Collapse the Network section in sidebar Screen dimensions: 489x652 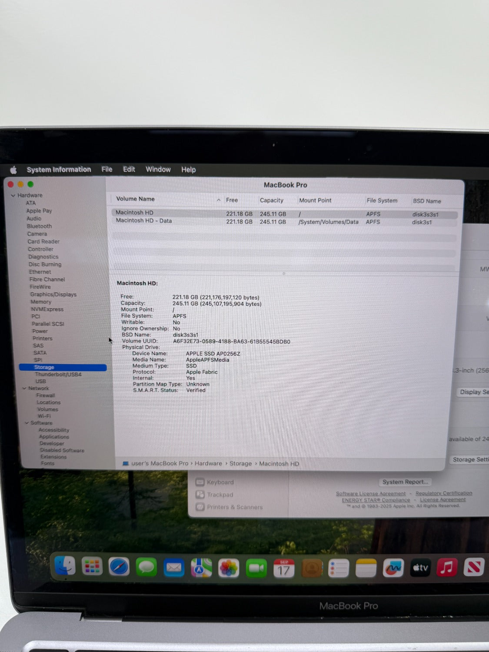24,388
